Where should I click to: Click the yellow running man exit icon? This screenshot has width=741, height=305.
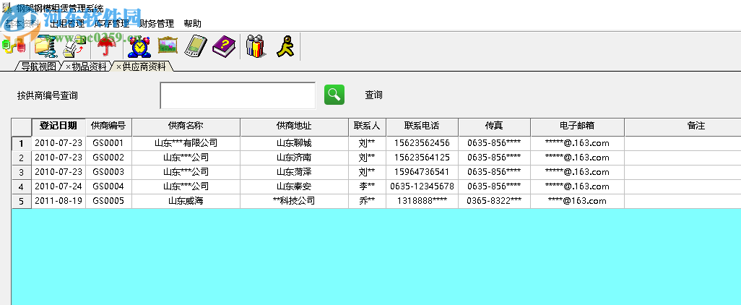click(x=285, y=46)
